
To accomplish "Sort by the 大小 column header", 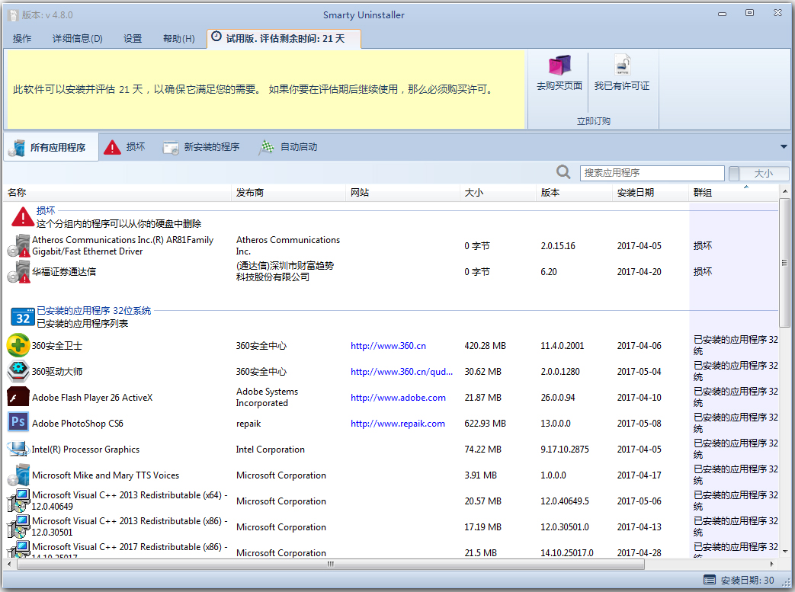I will coord(498,193).
